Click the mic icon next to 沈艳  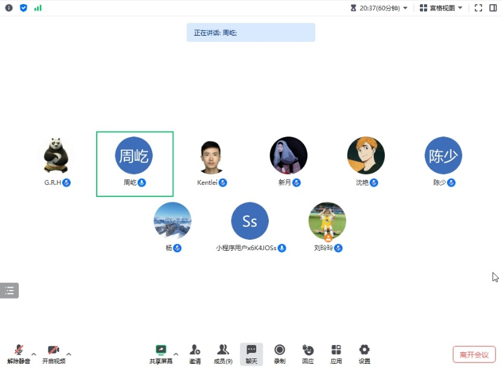click(374, 182)
